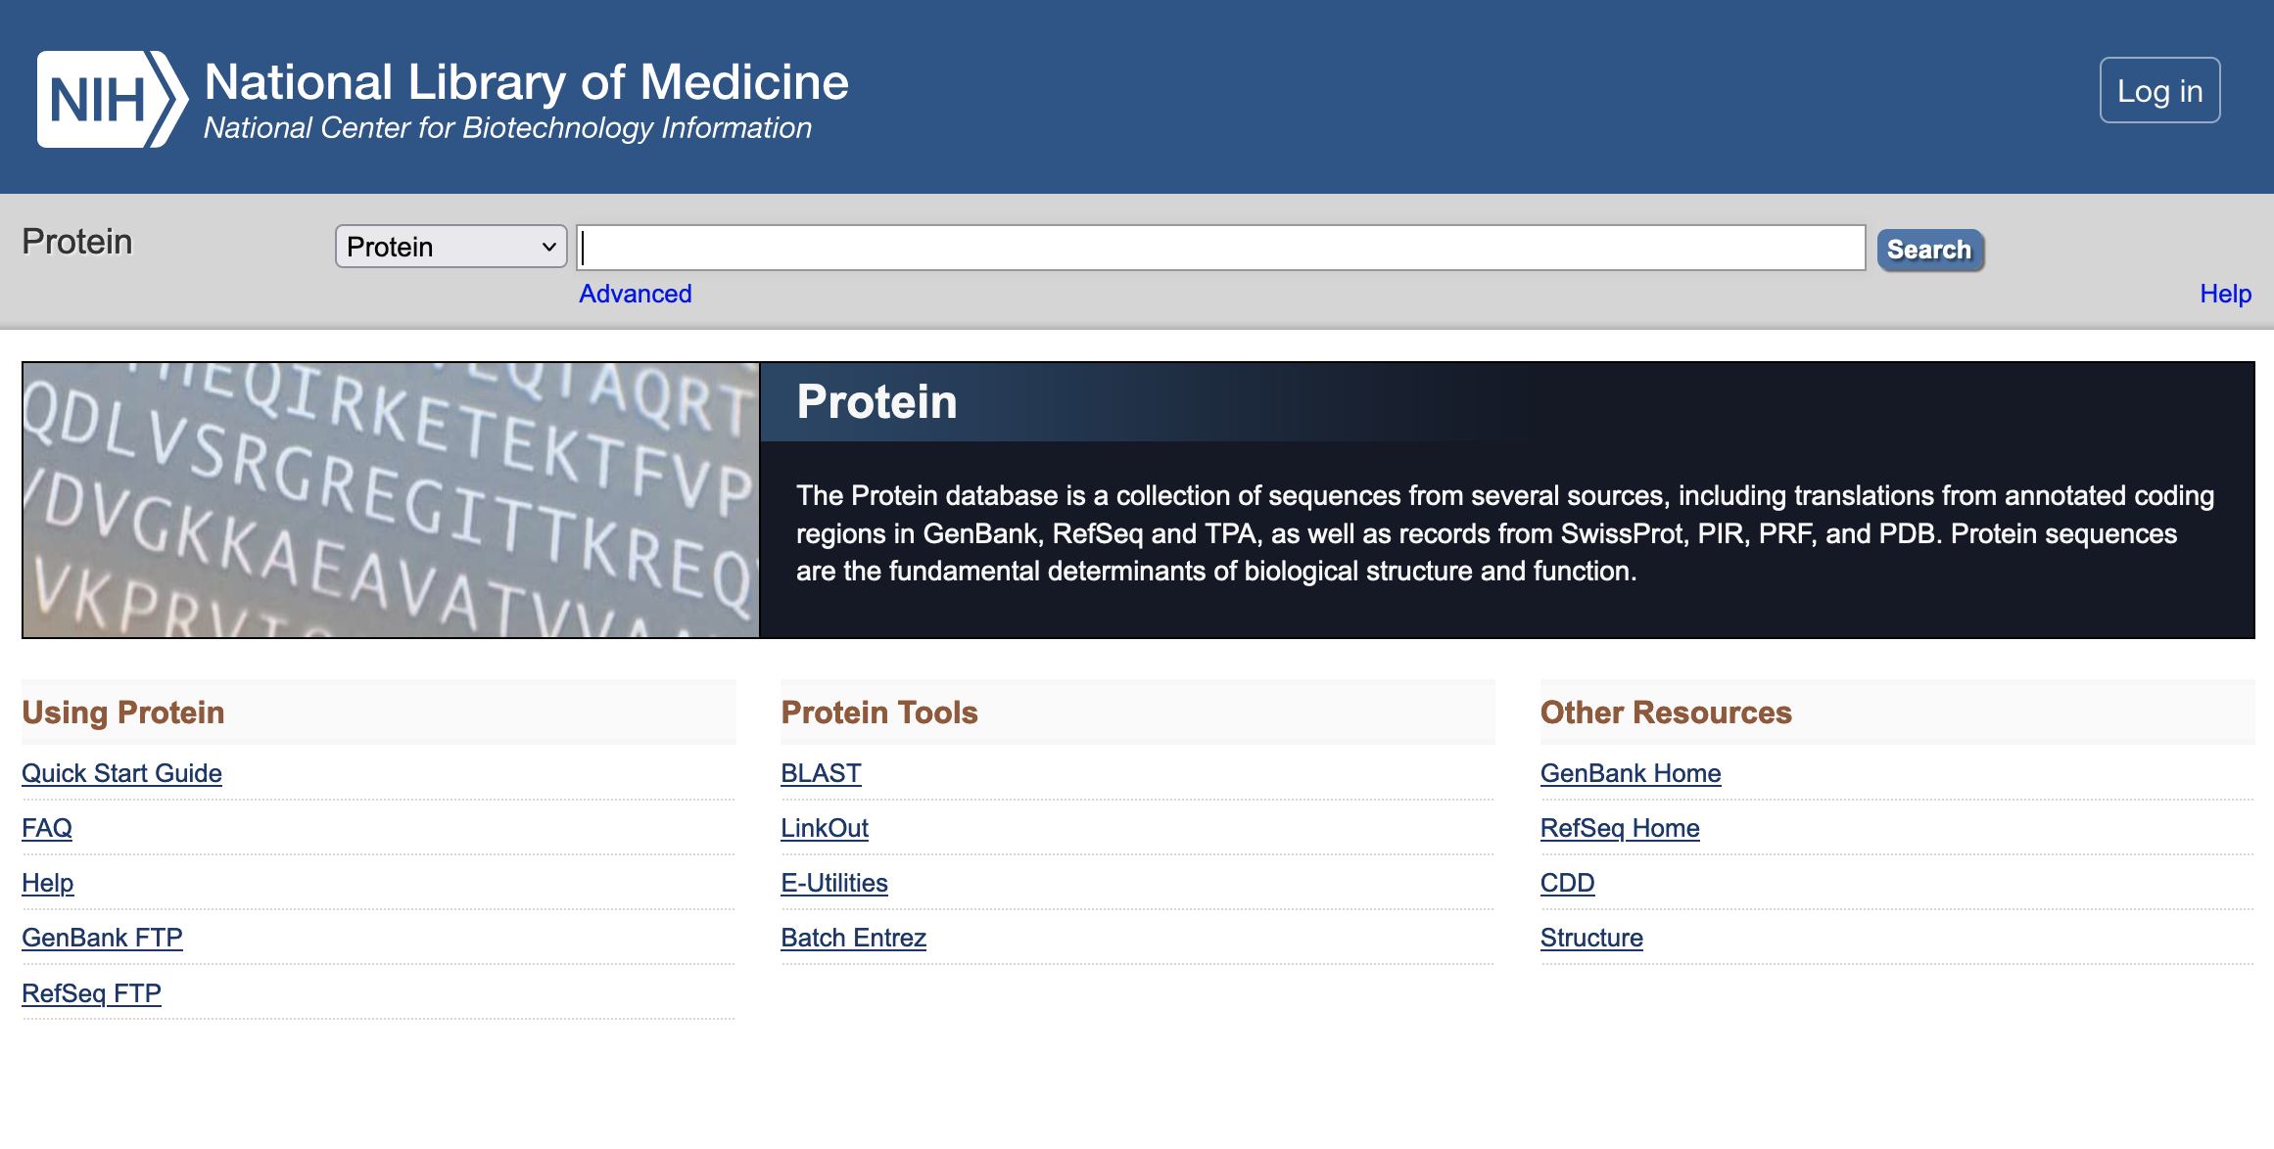Open the Batch Entrez link

[x=853, y=938]
